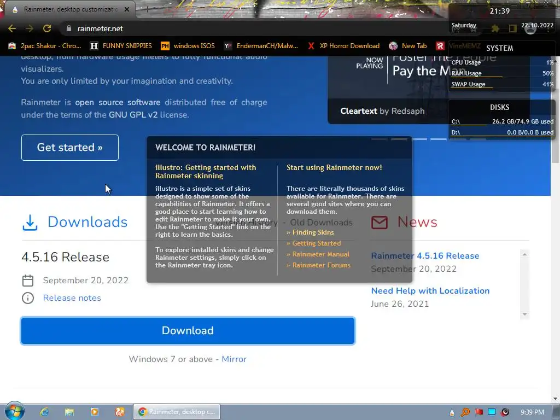Click the Action Center flag tray icon
This screenshot has width=560, height=420.
coord(479,412)
